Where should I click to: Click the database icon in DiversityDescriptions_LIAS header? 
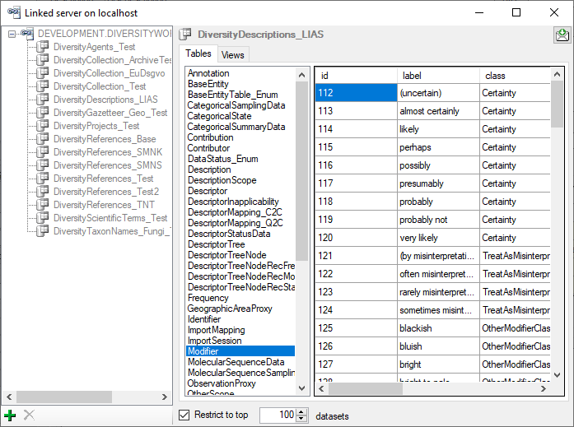point(185,34)
